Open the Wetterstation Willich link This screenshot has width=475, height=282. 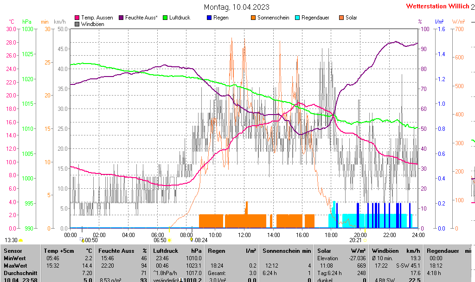tap(437, 6)
